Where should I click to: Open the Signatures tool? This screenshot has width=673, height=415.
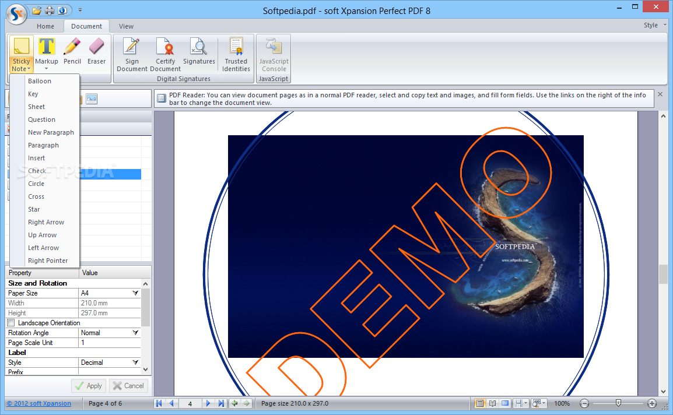[x=199, y=51]
